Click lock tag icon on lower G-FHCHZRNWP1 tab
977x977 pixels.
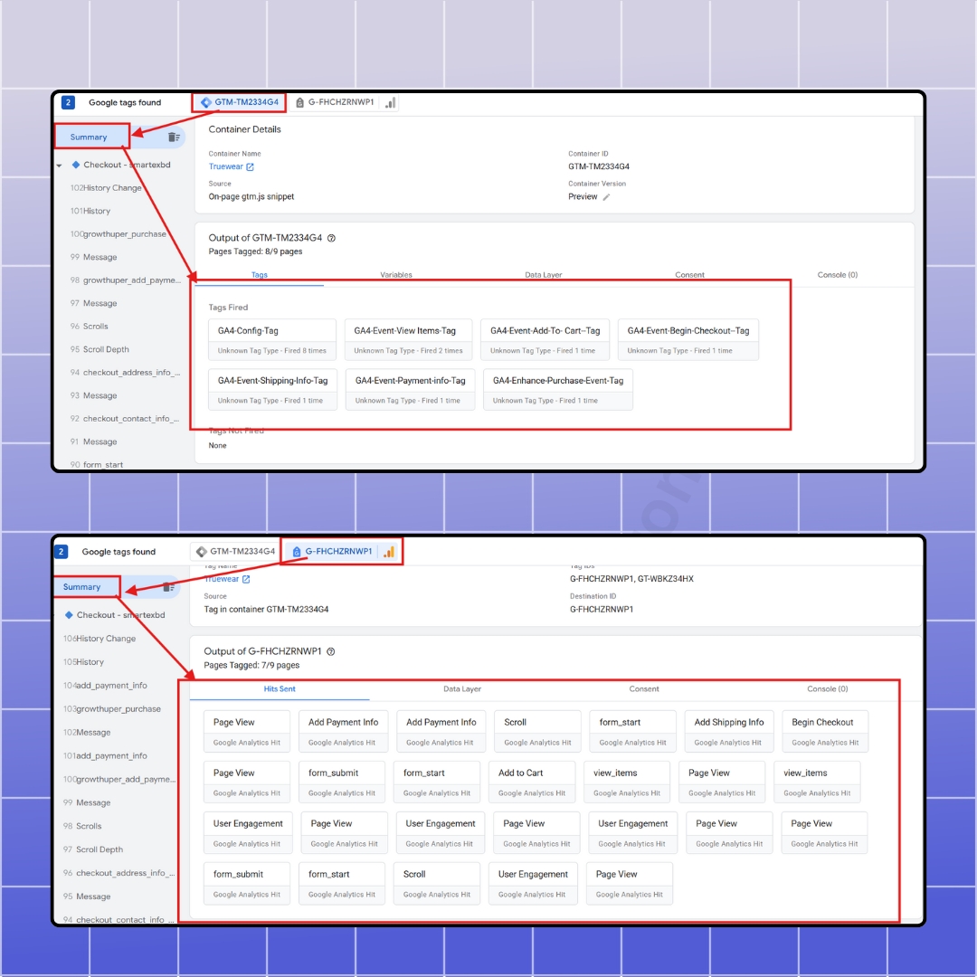[x=297, y=552]
